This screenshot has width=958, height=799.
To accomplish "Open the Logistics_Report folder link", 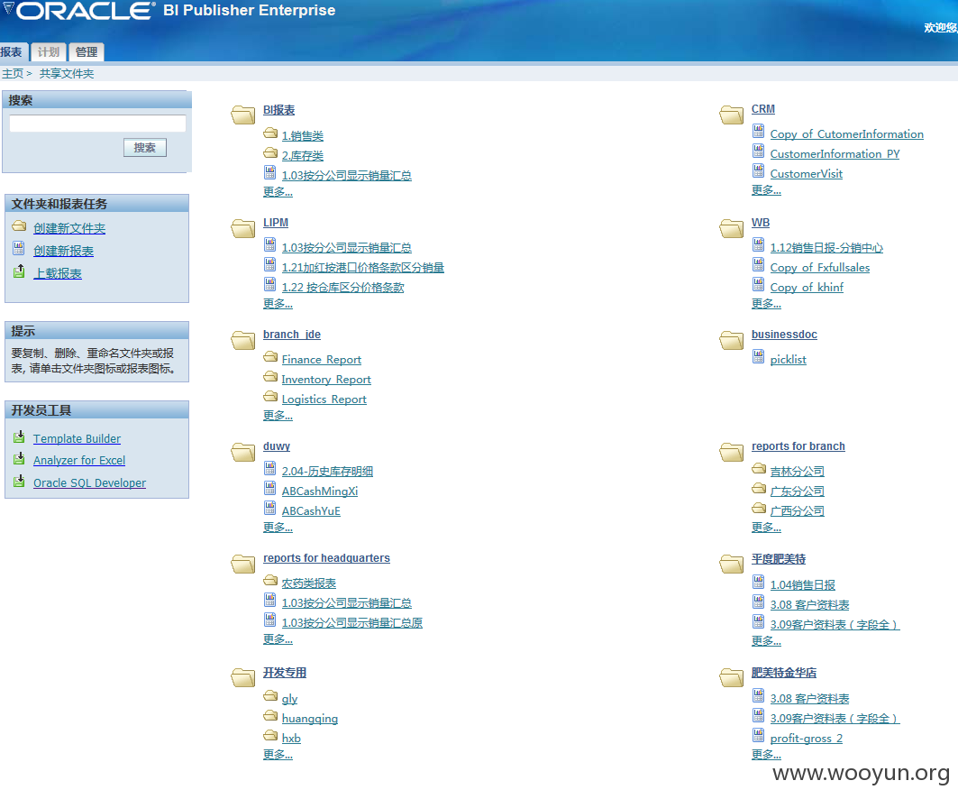I will [x=324, y=399].
